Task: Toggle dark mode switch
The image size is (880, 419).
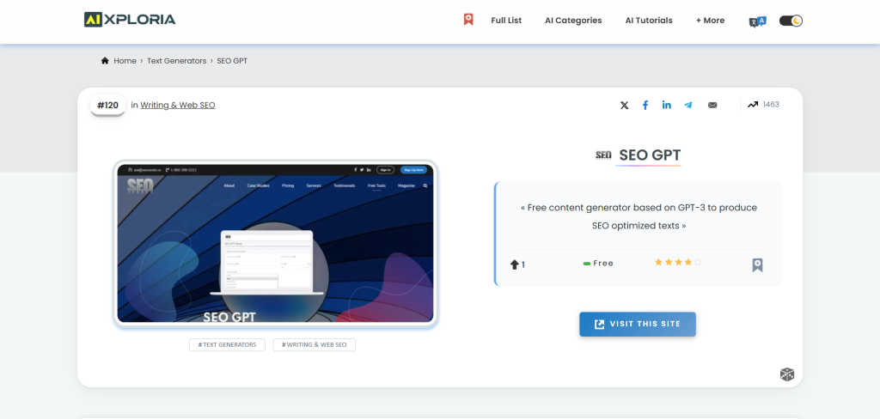Action: coord(791,21)
